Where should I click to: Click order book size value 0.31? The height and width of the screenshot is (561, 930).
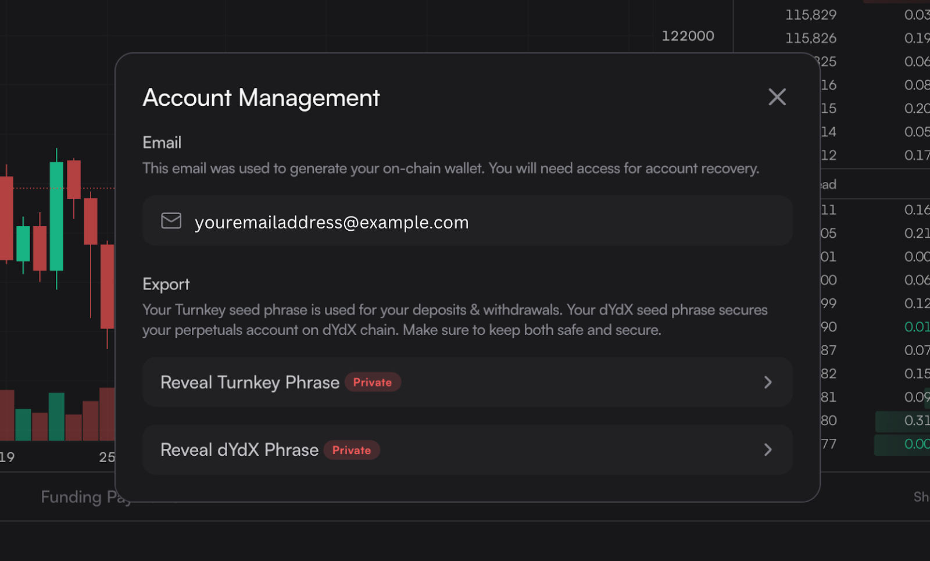917,420
